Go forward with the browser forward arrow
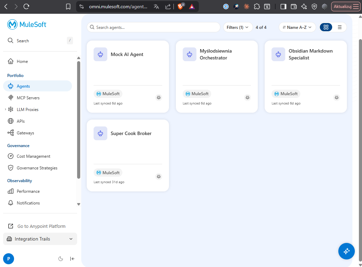 16,7
